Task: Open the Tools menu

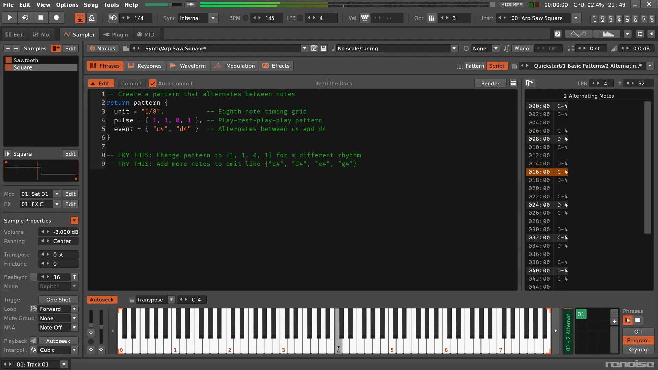Action: (111, 5)
